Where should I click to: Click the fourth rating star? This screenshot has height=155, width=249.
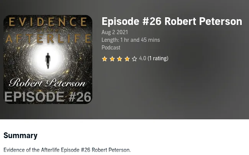pos(127,59)
